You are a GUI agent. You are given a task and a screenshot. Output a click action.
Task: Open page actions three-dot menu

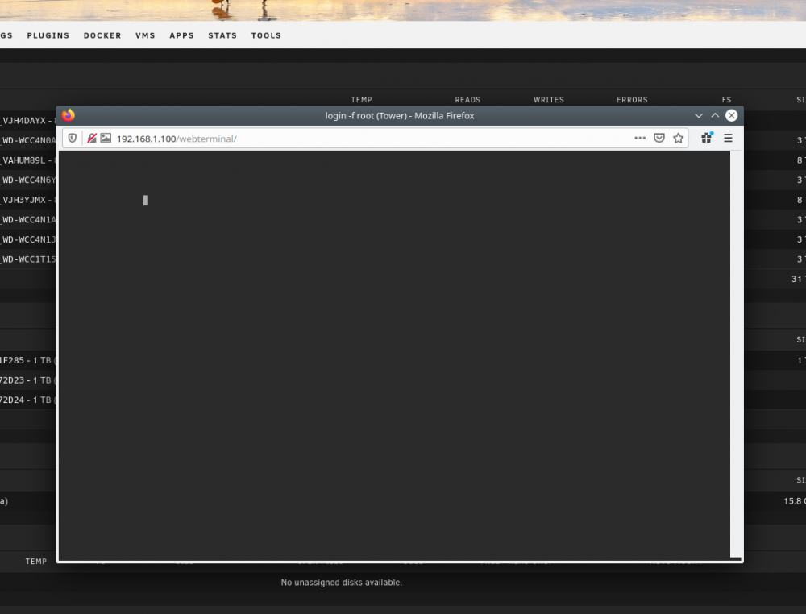[639, 139]
